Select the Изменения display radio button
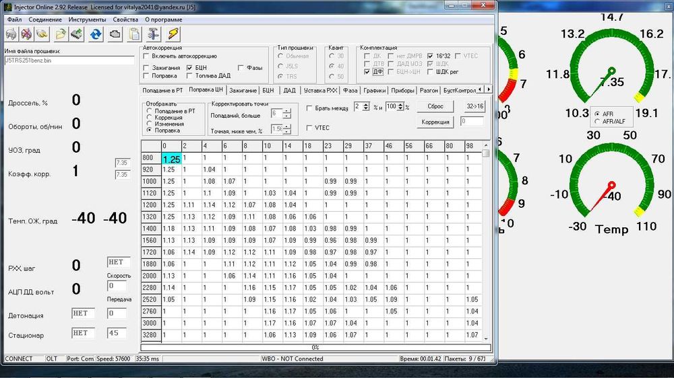Viewport: 674px width, 378px height. tap(150, 124)
